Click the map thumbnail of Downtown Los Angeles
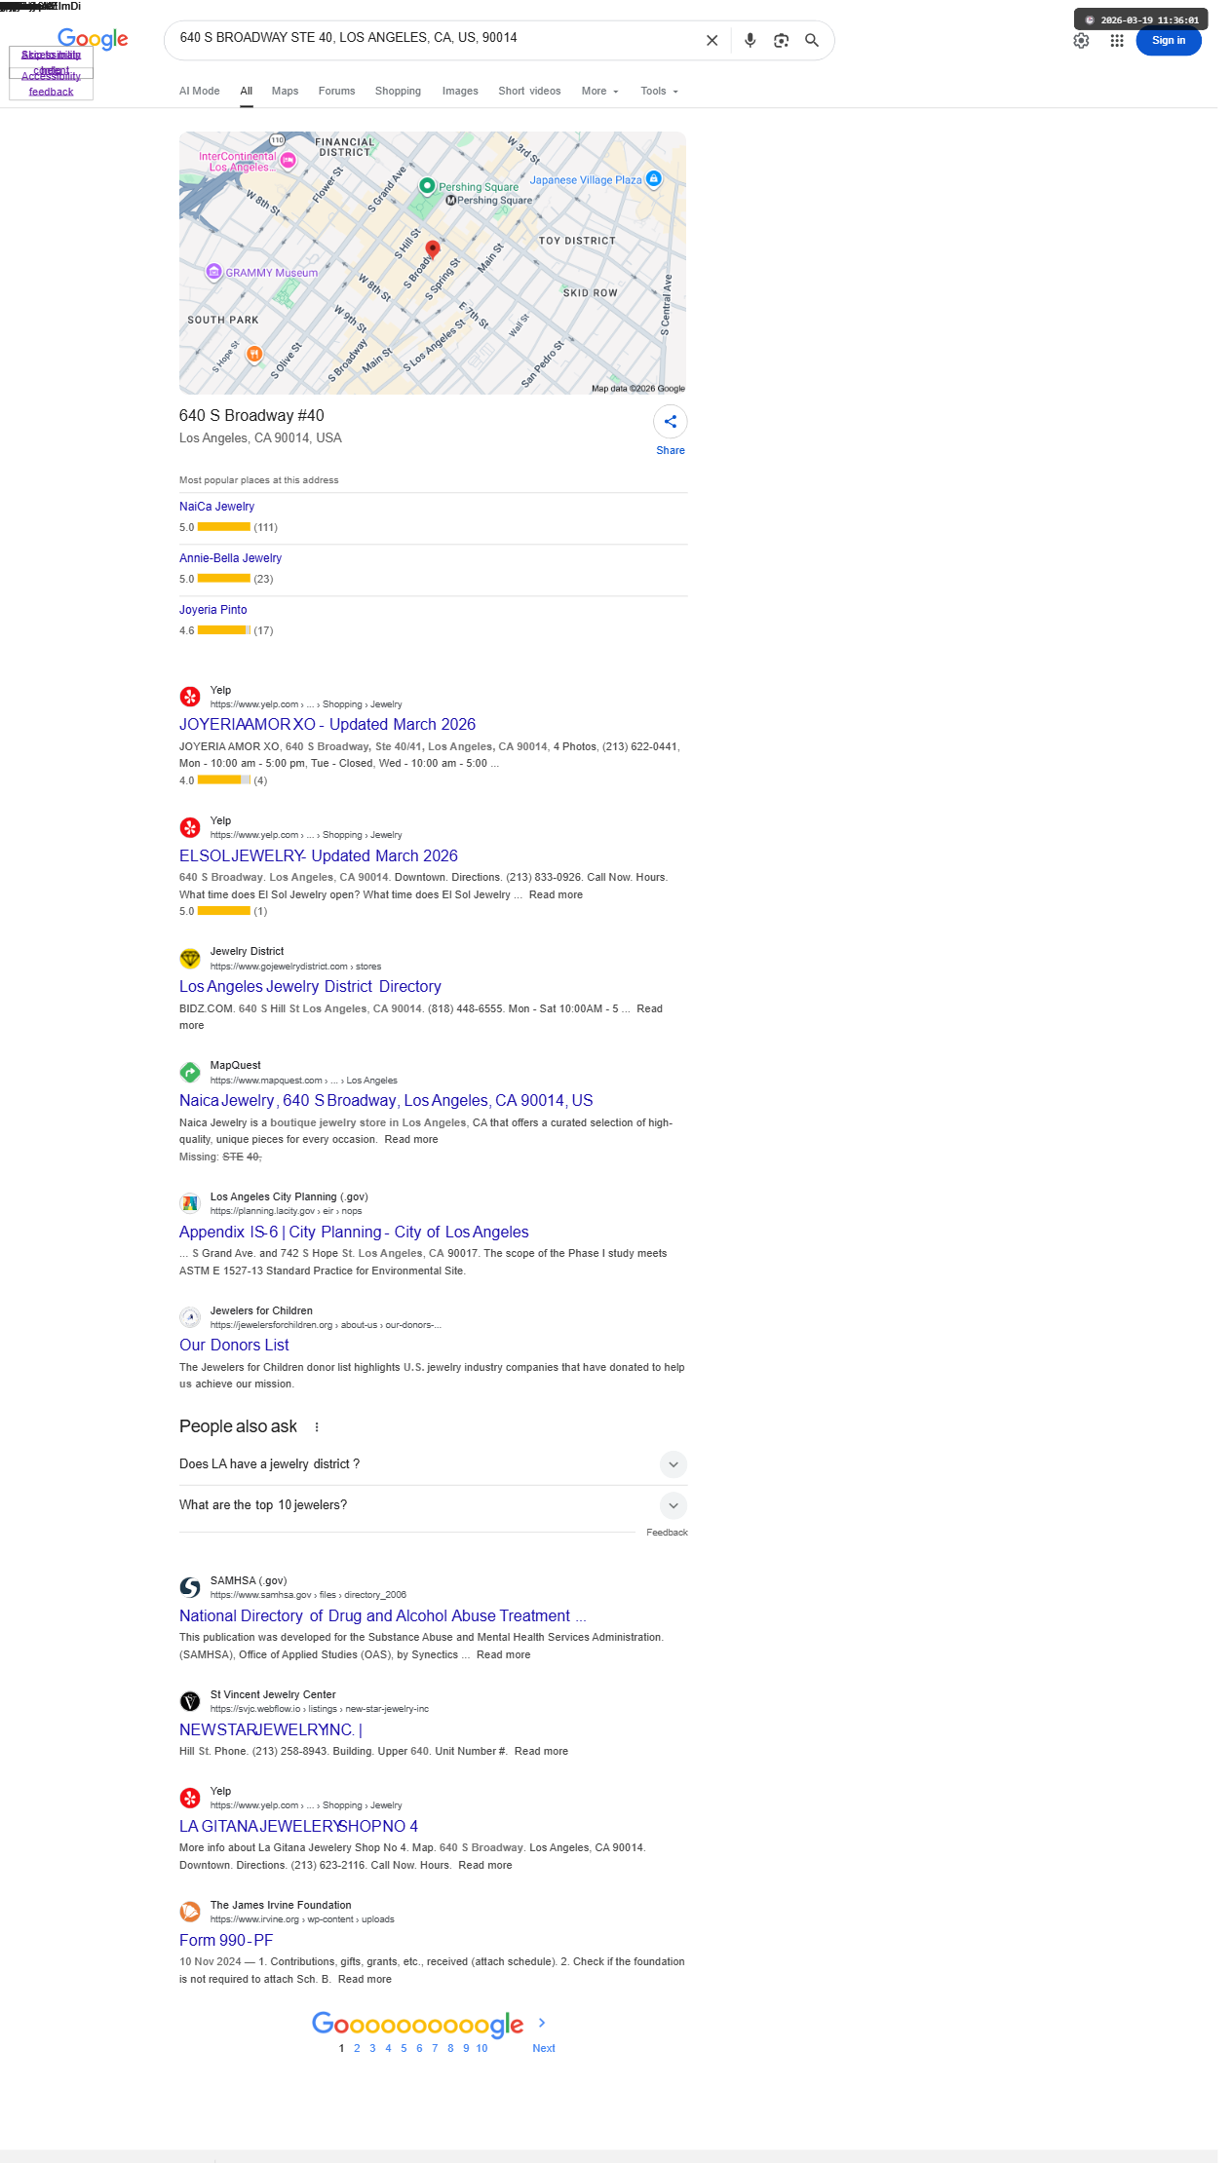1232x2163 pixels. pos(433,263)
